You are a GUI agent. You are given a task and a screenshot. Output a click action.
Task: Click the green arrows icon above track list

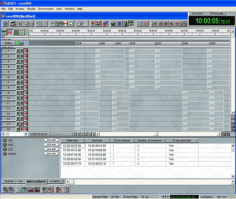[4, 32]
